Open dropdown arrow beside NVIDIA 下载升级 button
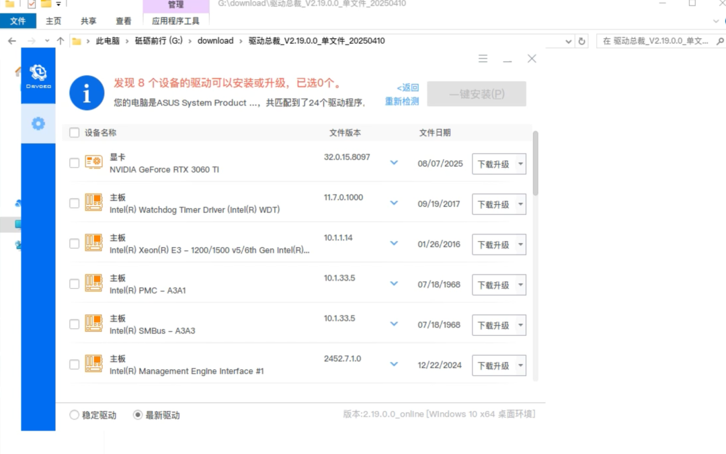Screen dimensions: 726x454 pyautogui.click(x=520, y=164)
